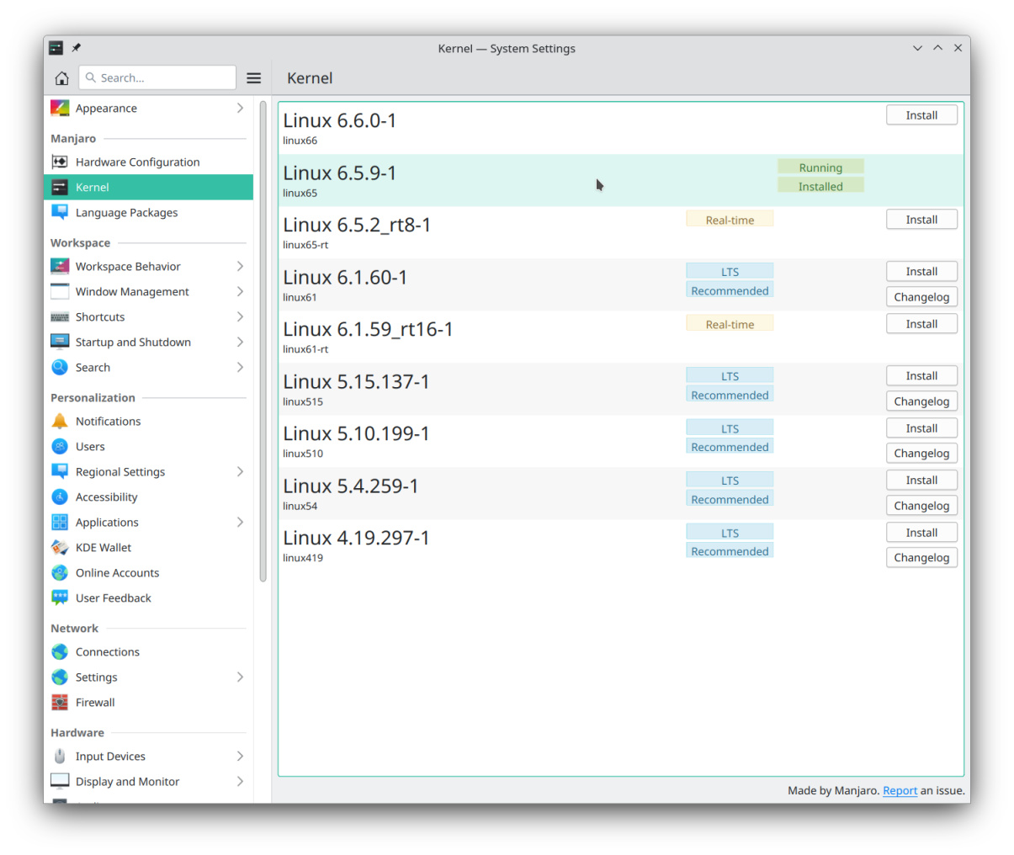Viewport: 1014px width, 855px height.
Task: Install the Linux 6.1.60-1 kernel
Action: 921,272
